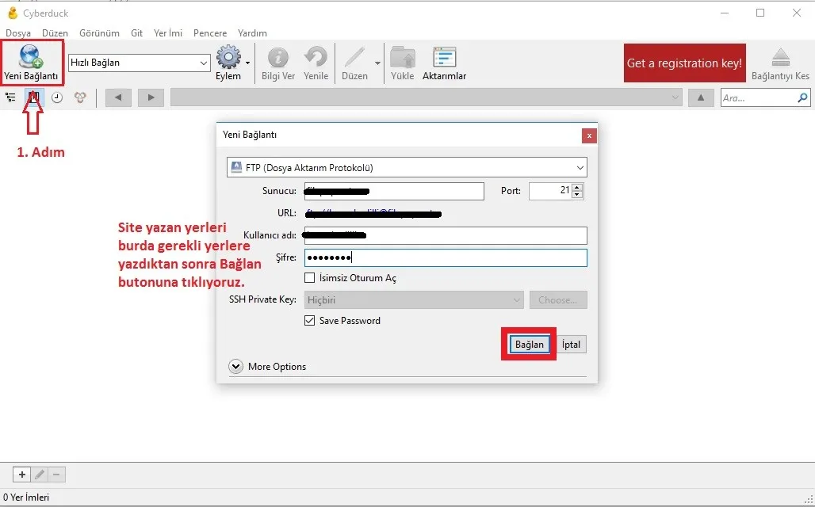Expand the Eylem dropdown arrow

click(247, 63)
